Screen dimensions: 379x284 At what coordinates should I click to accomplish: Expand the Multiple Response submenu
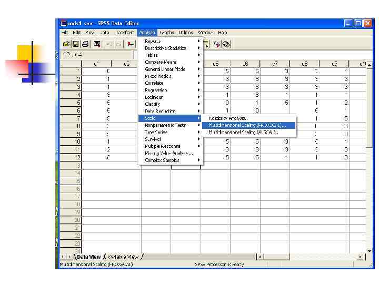pyautogui.click(x=170, y=146)
